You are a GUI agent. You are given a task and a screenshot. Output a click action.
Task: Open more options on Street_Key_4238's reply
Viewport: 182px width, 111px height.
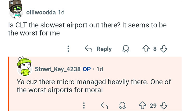coord(84,105)
